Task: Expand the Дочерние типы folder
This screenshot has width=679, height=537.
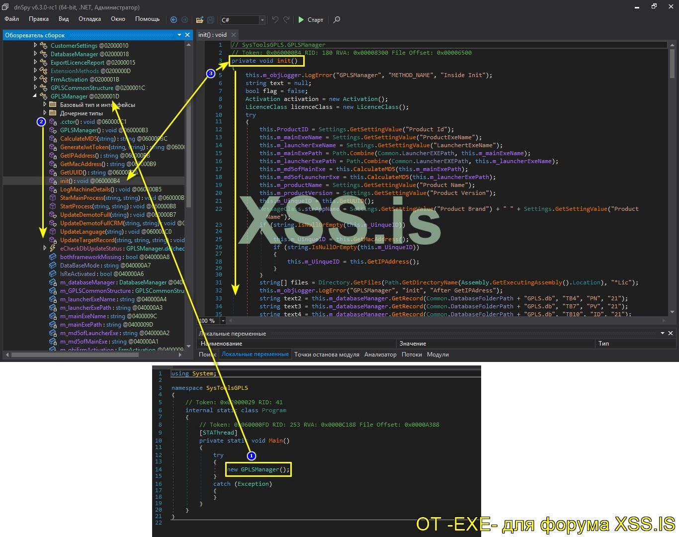Action: coord(45,113)
